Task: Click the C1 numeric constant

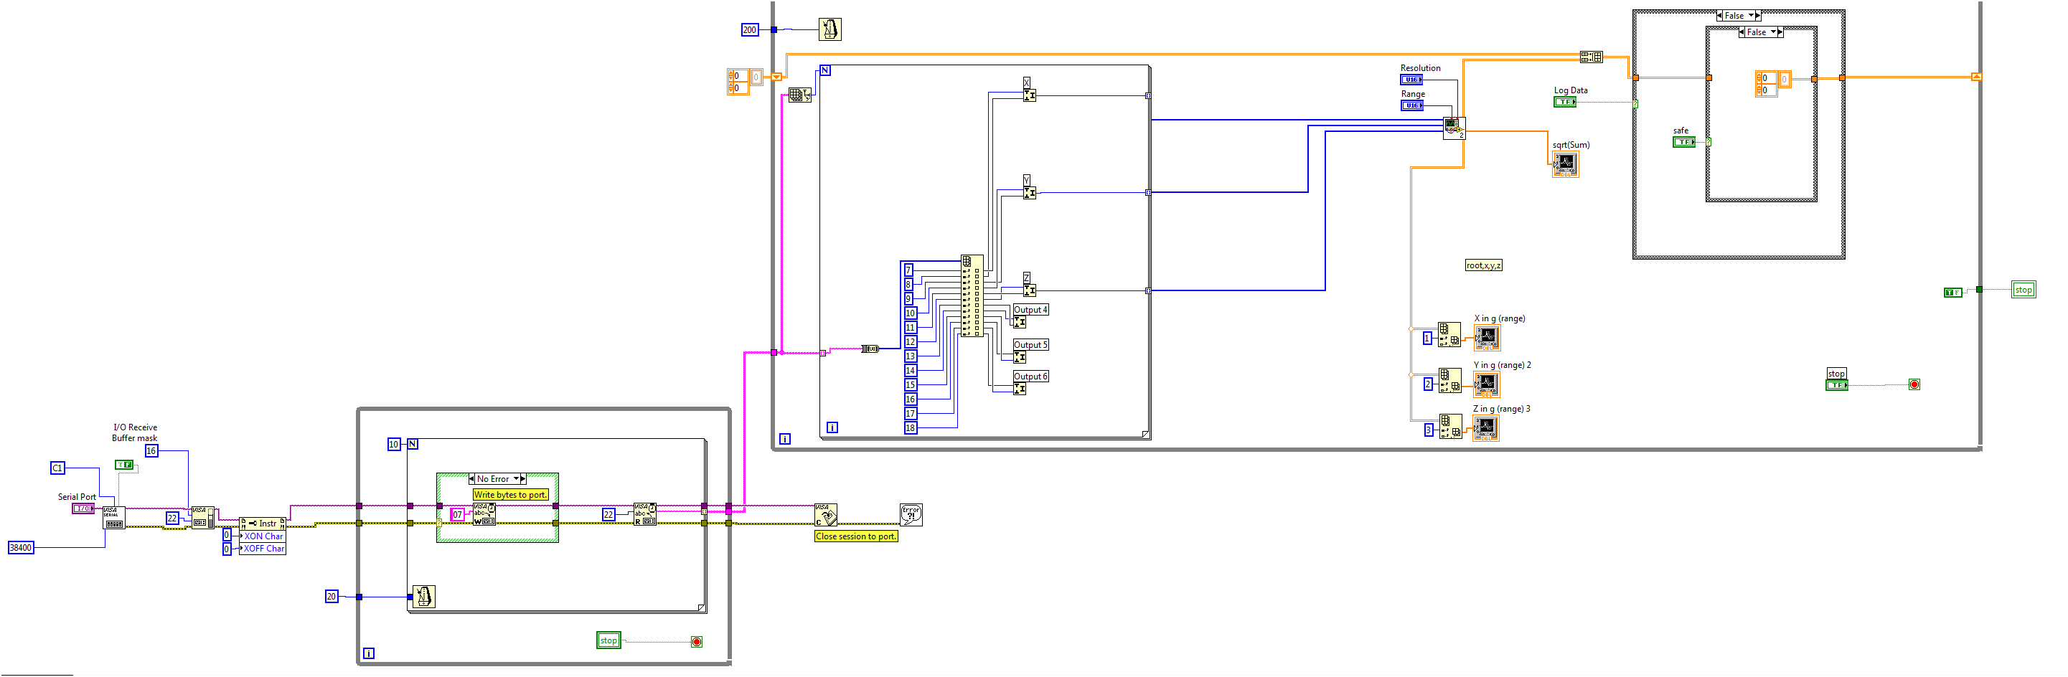Action: (57, 468)
